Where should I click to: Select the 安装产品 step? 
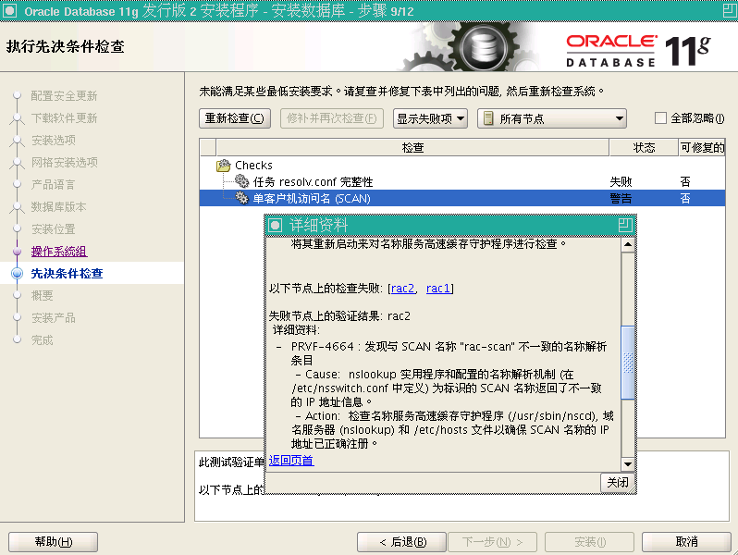tap(54, 318)
